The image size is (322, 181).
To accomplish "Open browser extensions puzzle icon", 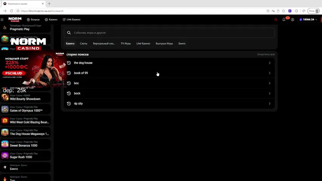I will (x=297, y=11).
